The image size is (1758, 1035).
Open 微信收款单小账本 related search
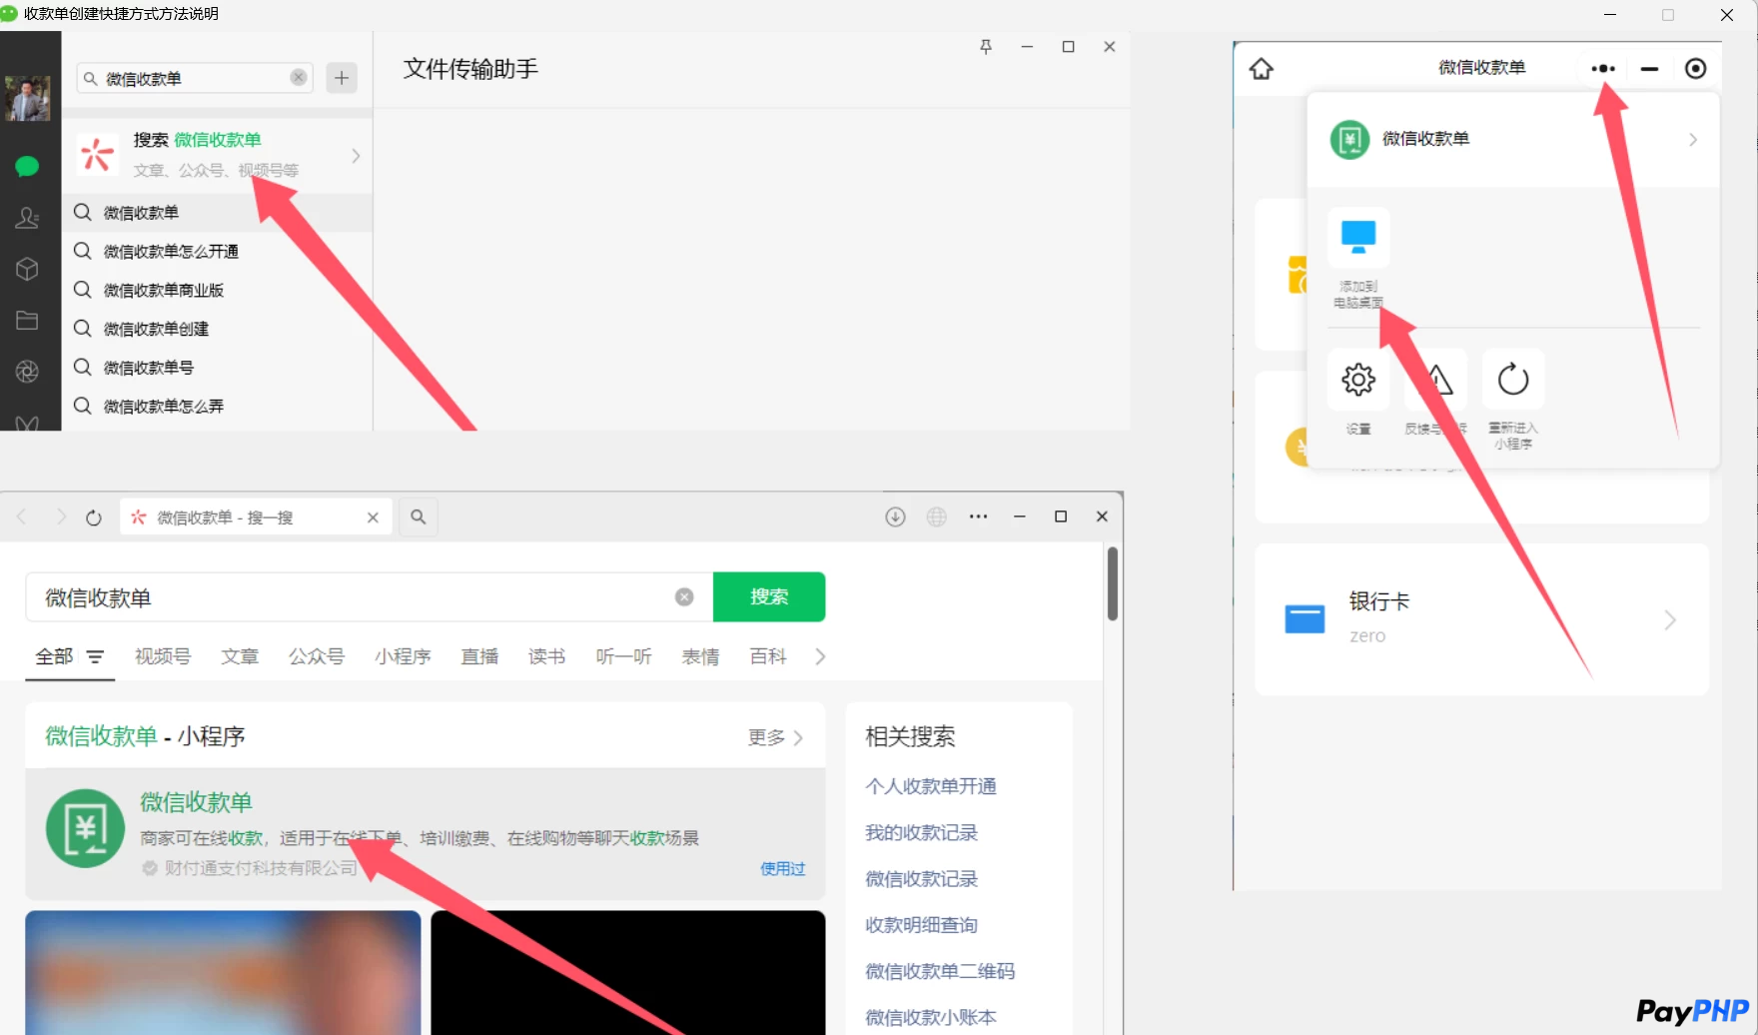(x=931, y=1017)
